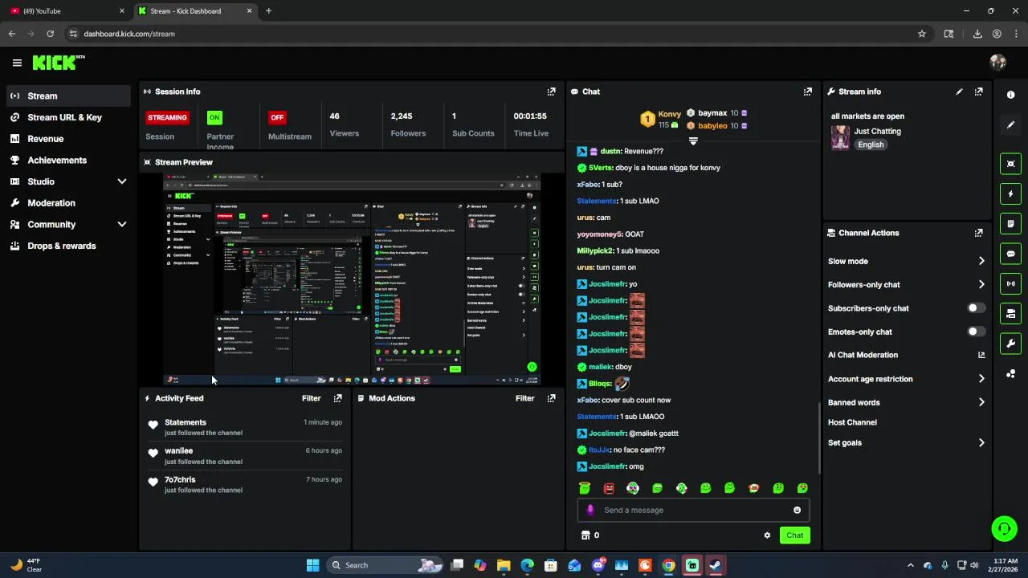Toggle the lightning bolt activity widget icon
The width and height of the screenshot is (1028, 578).
pyautogui.click(x=1010, y=193)
